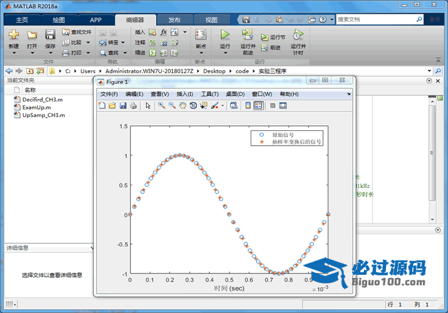The height and width of the screenshot is (313, 448).
Task: Select the ExamUp.m file
Action: click(x=36, y=107)
